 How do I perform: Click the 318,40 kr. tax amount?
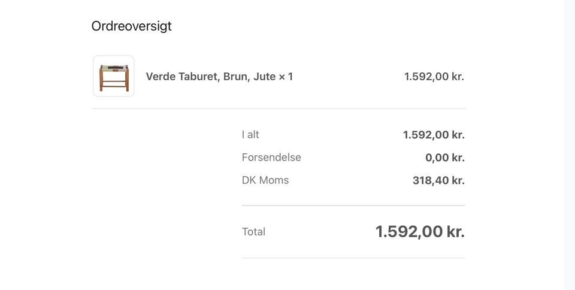point(438,180)
